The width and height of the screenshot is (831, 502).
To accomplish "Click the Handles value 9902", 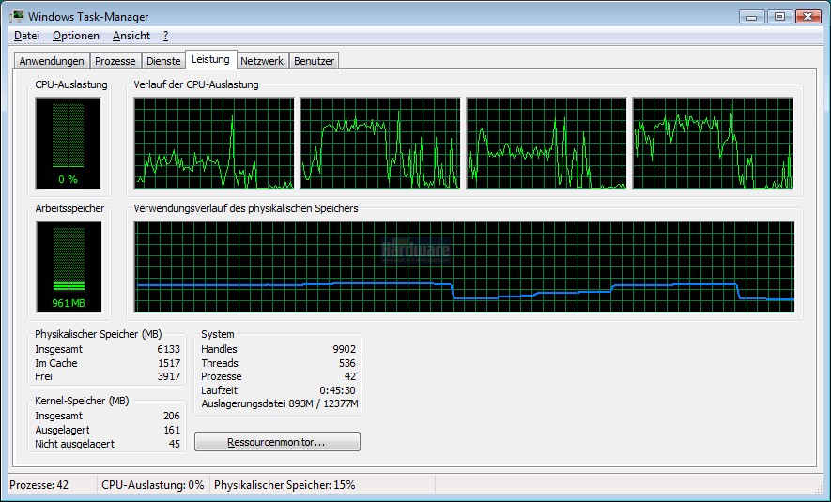I will [x=344, y=349].
